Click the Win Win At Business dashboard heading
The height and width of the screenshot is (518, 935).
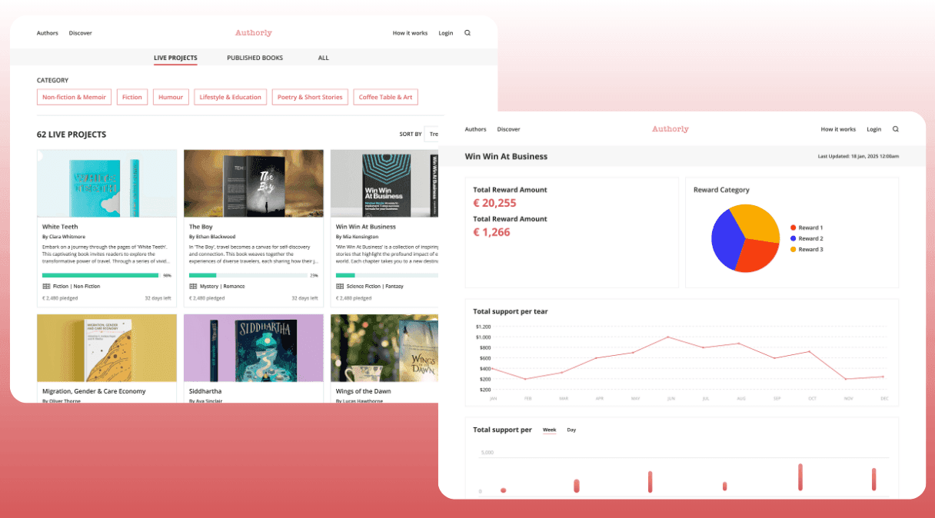(x=506, y=156)
